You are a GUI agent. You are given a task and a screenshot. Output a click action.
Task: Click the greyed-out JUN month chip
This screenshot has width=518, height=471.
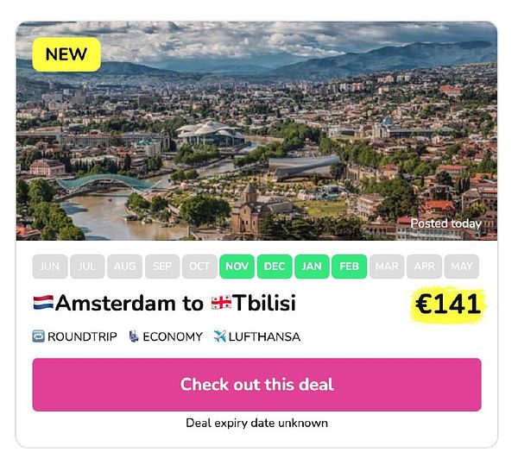pyautogui.click(x=50, y=267)
